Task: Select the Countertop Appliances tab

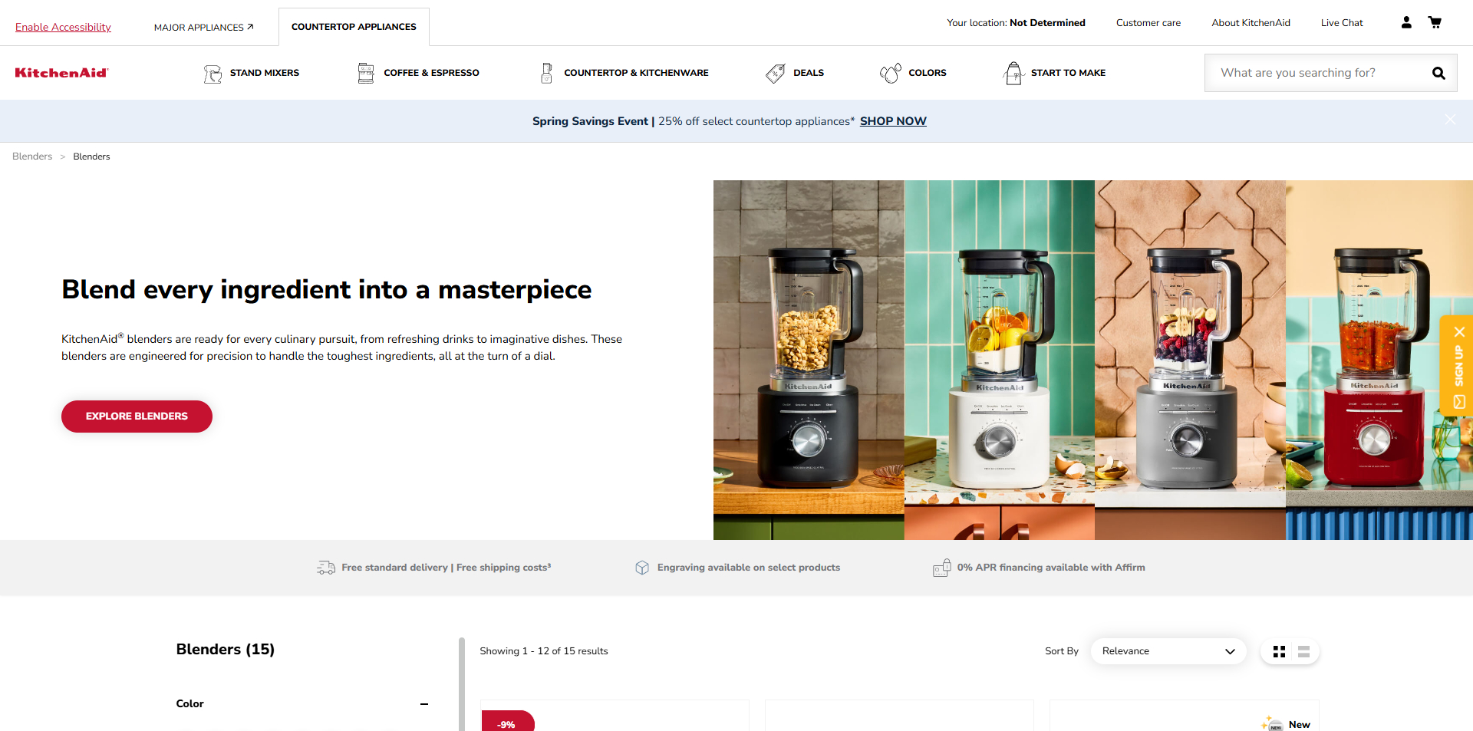Action: point(354,27)
